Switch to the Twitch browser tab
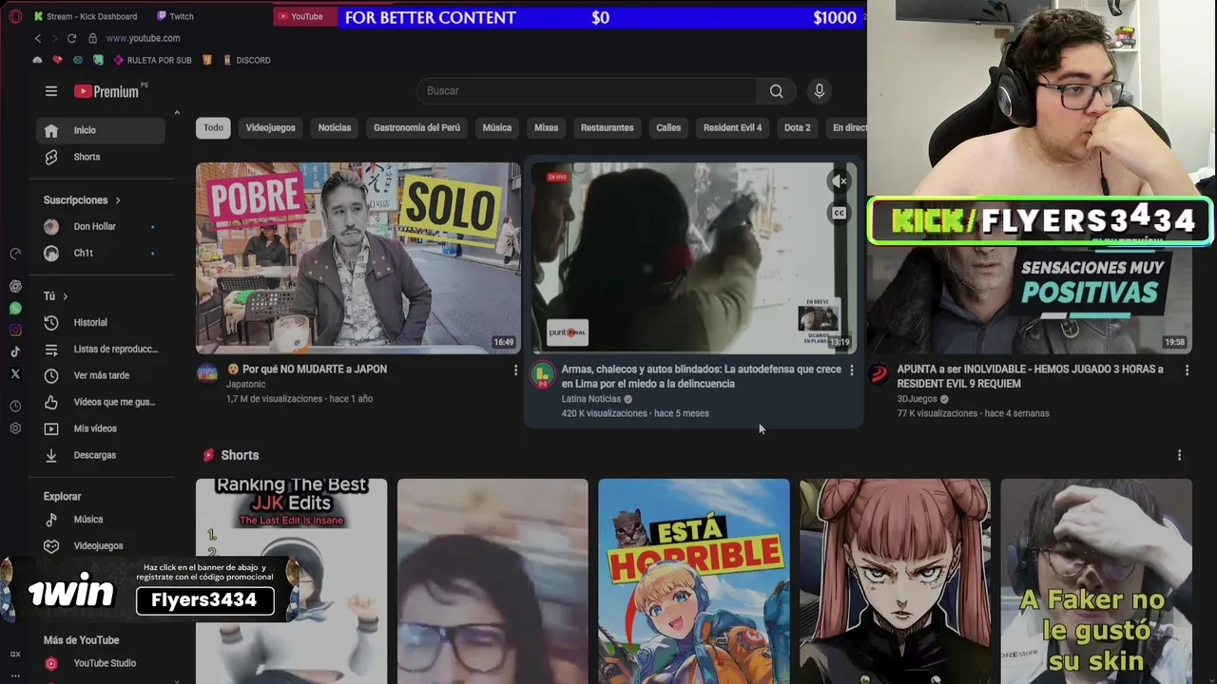 (175, 16)
